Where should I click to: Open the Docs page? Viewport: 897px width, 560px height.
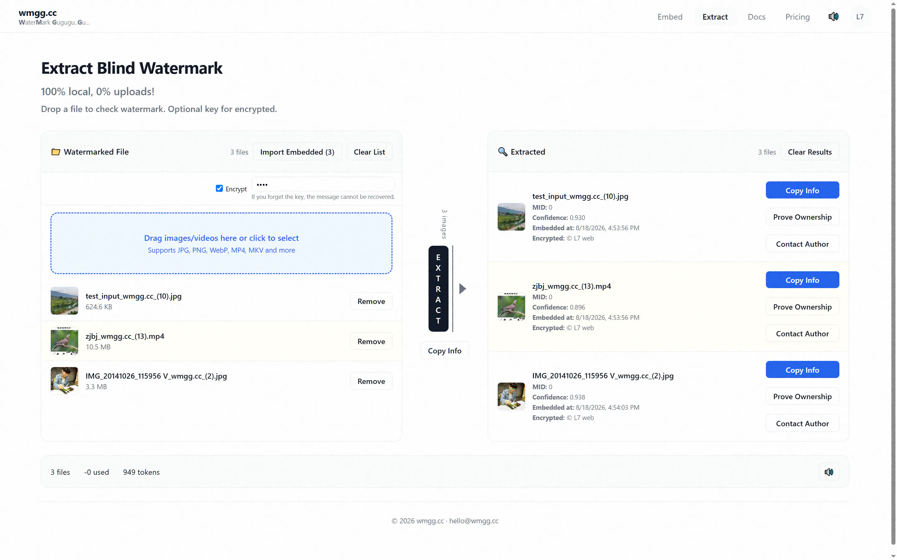pos(756,17)
